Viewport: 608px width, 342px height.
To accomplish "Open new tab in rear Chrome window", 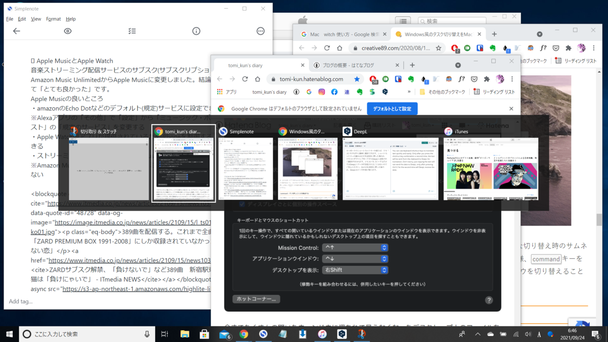I will click(x=495, y=34).
